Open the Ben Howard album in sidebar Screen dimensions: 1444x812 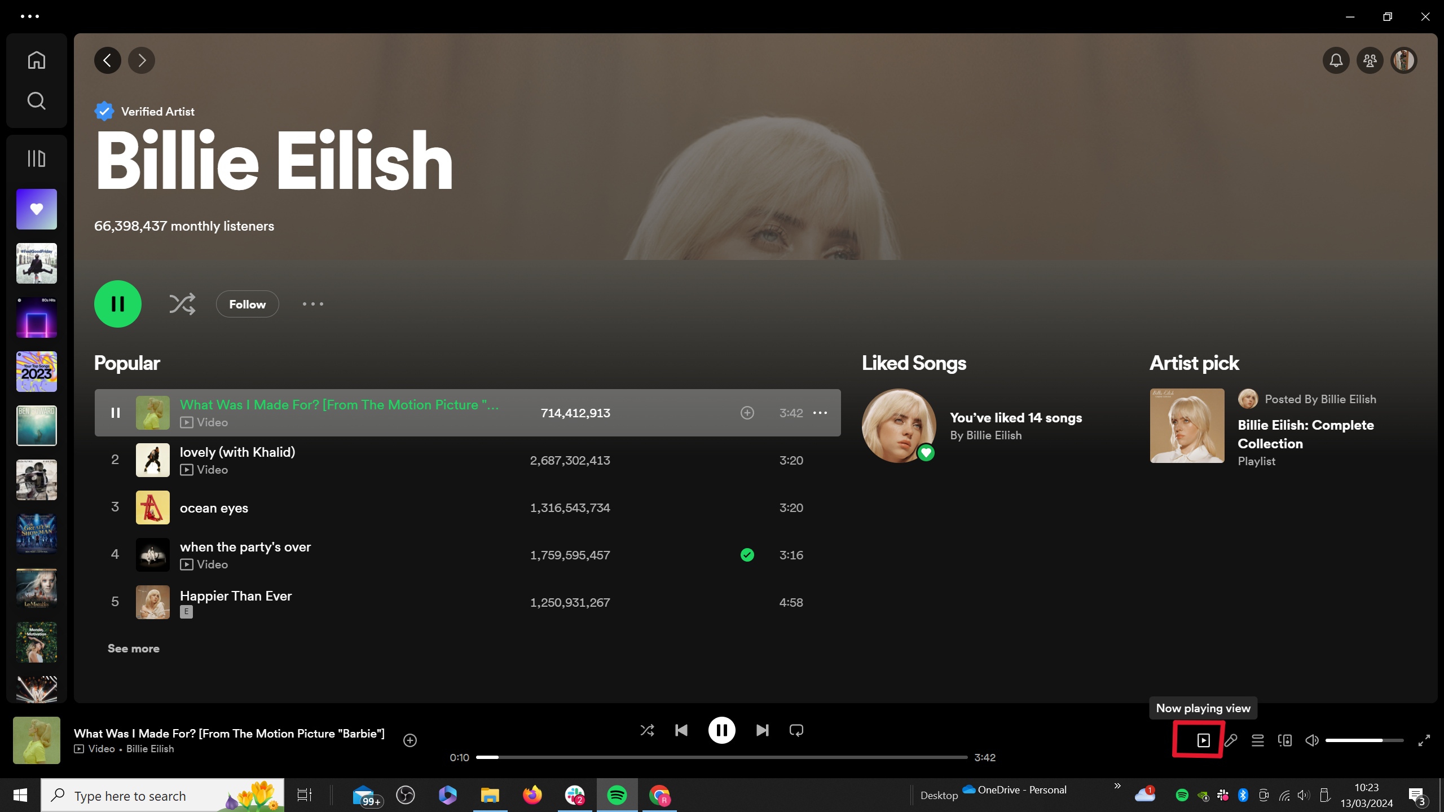pyautogui.click(x=37, y=426)
